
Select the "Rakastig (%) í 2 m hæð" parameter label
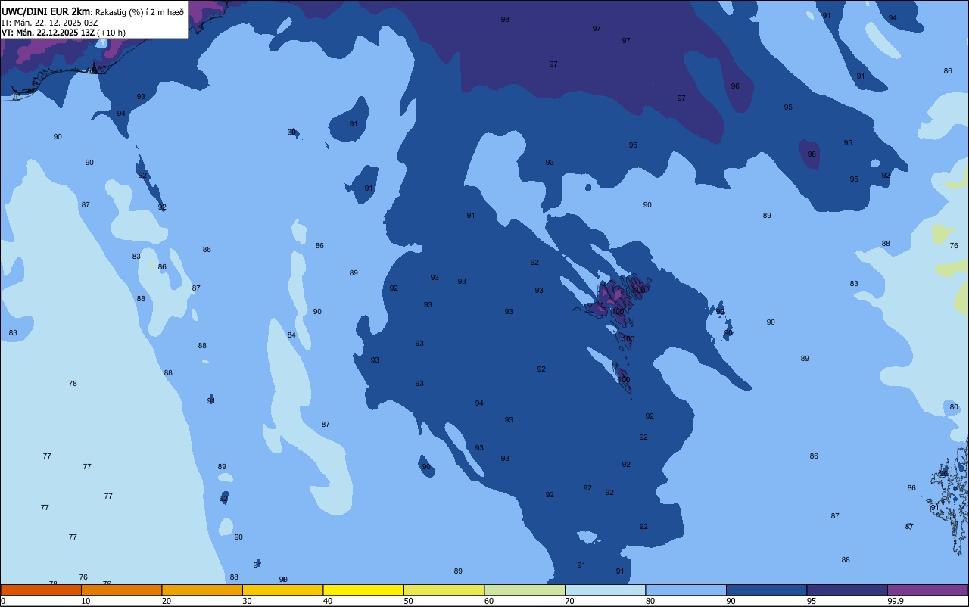click(139, 12)
